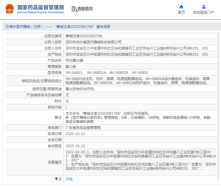Click 深圳市洁尔美医疗器械科技有限公司 registrant name

94,42
